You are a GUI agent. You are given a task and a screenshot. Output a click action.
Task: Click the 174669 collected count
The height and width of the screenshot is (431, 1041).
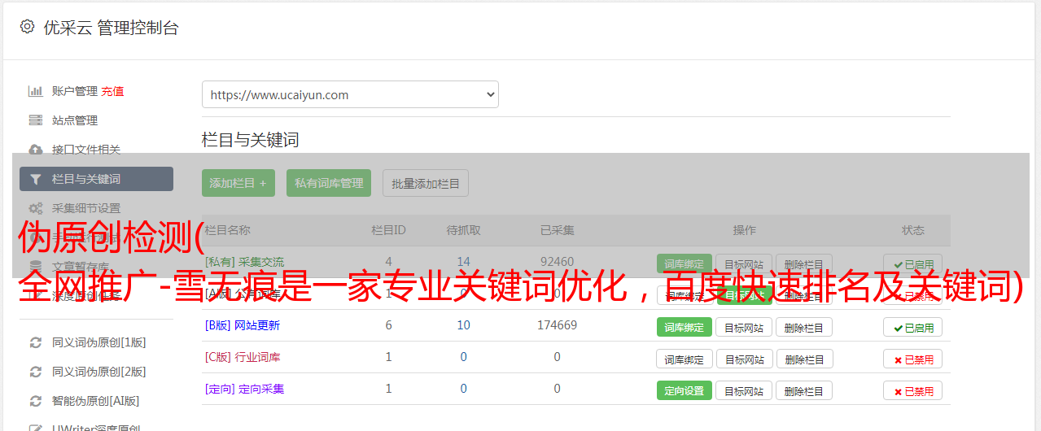[x=557, y=325]
